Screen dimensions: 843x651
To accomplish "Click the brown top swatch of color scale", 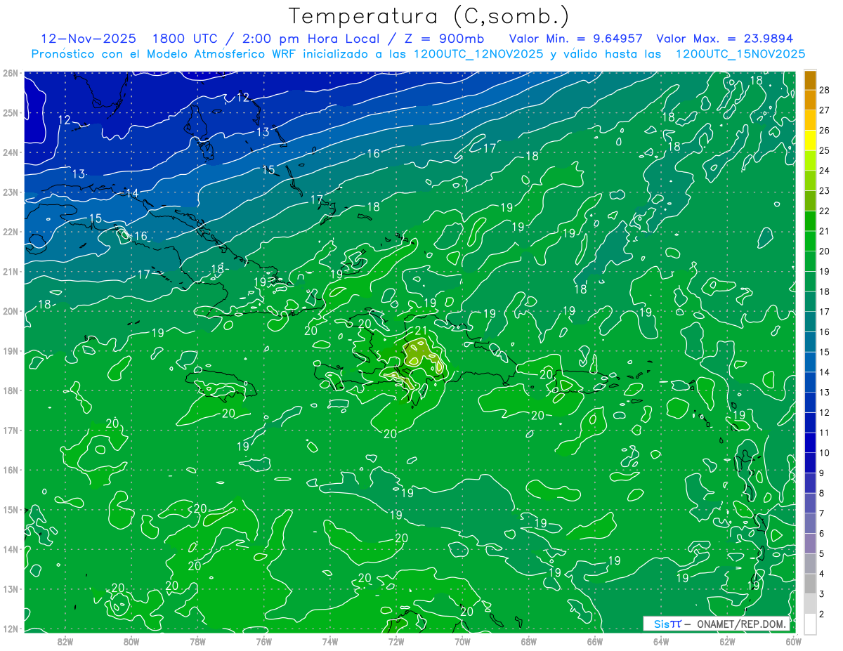I will tap(810, 80).
